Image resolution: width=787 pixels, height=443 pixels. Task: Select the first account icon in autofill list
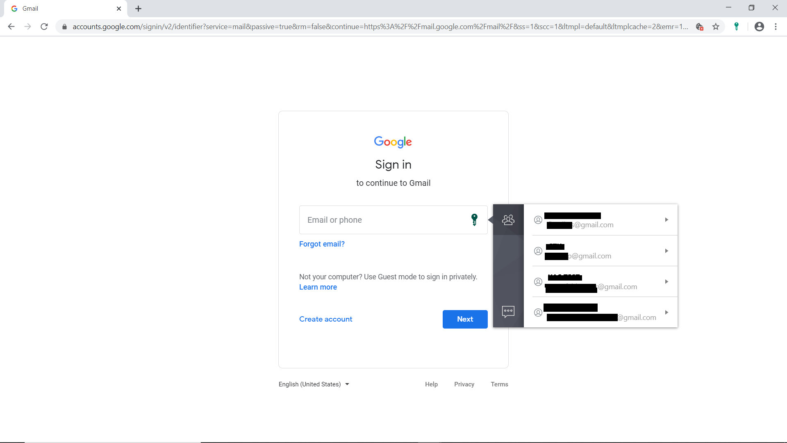(538, 220)
